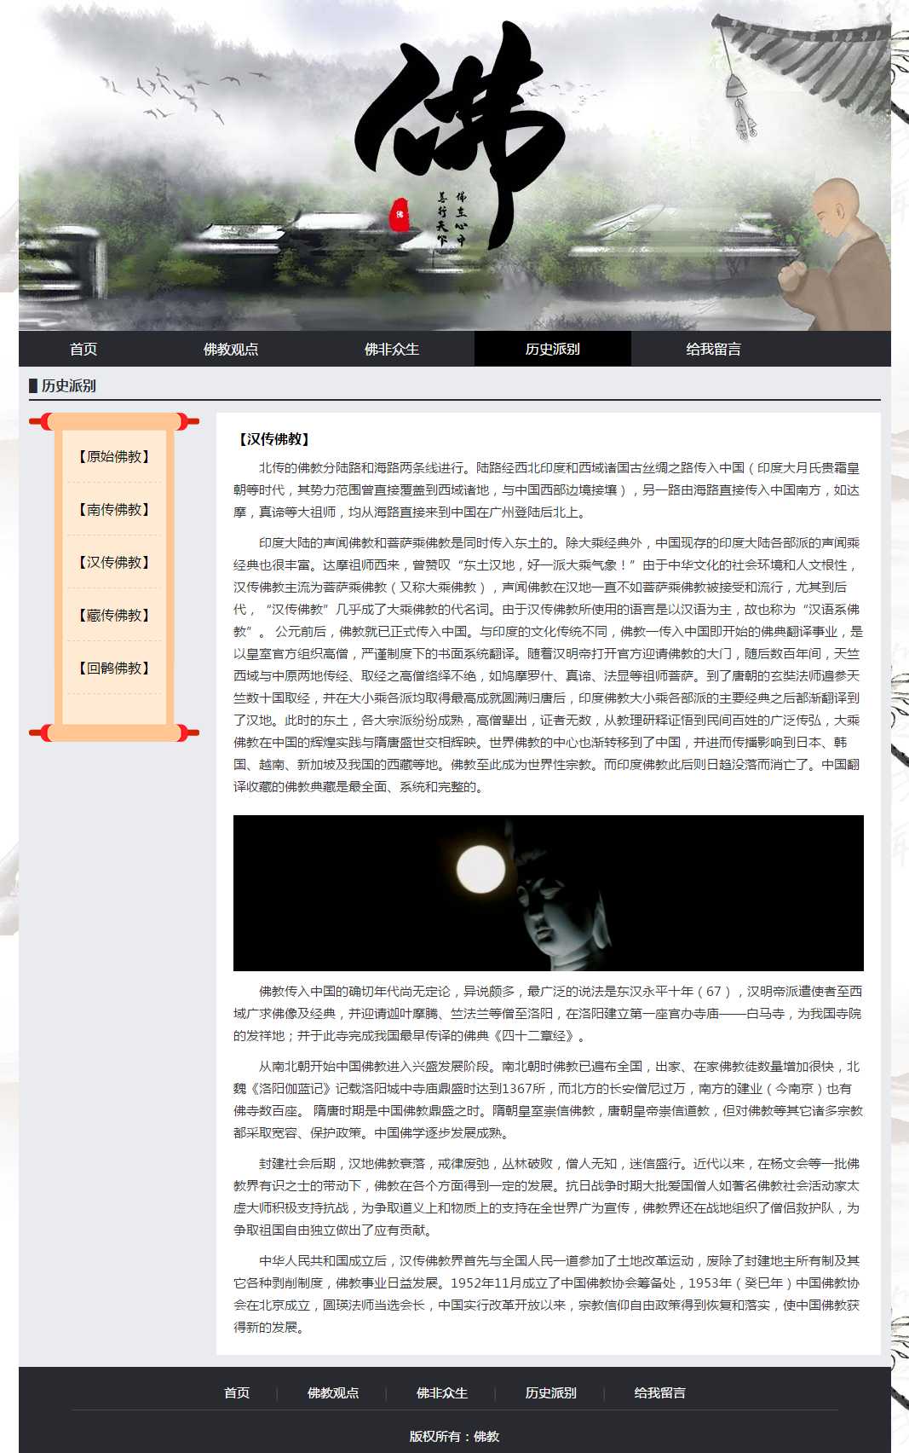Go to 佛教观点 in top navigation

tap(231, 349)
